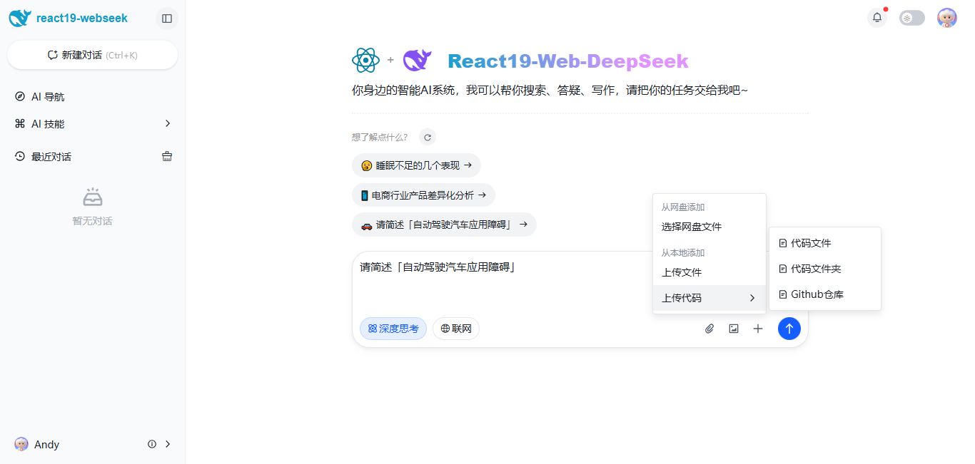Send the message with the blue arrow button

(789, 329)
